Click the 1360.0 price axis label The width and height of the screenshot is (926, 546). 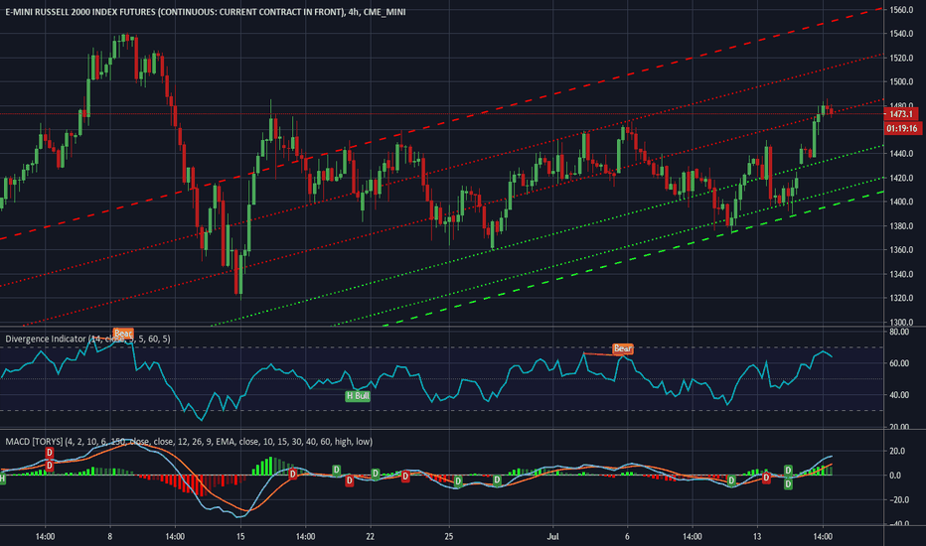902,250
